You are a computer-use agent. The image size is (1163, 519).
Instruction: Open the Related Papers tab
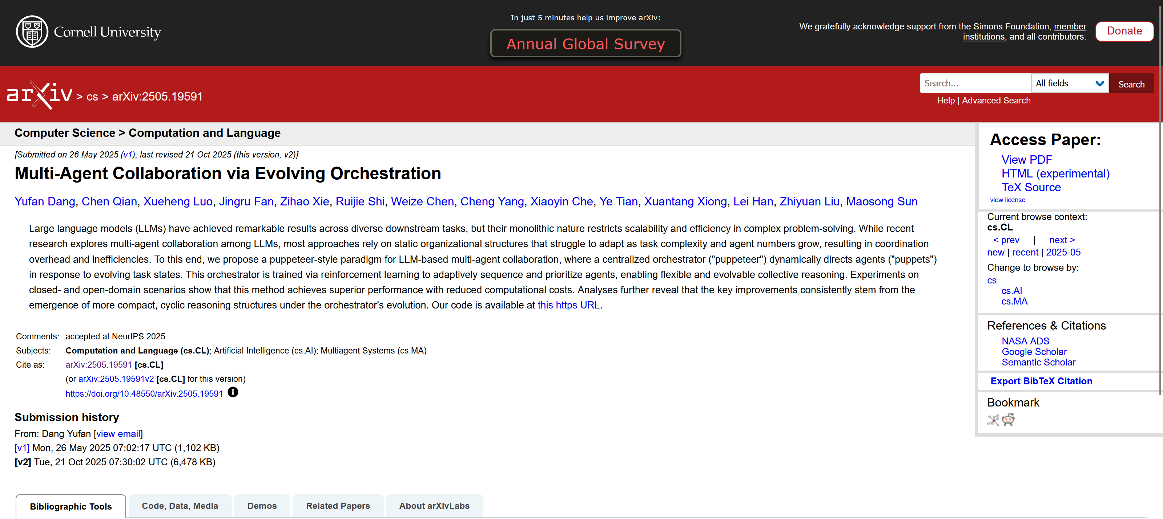coord(338,506)
